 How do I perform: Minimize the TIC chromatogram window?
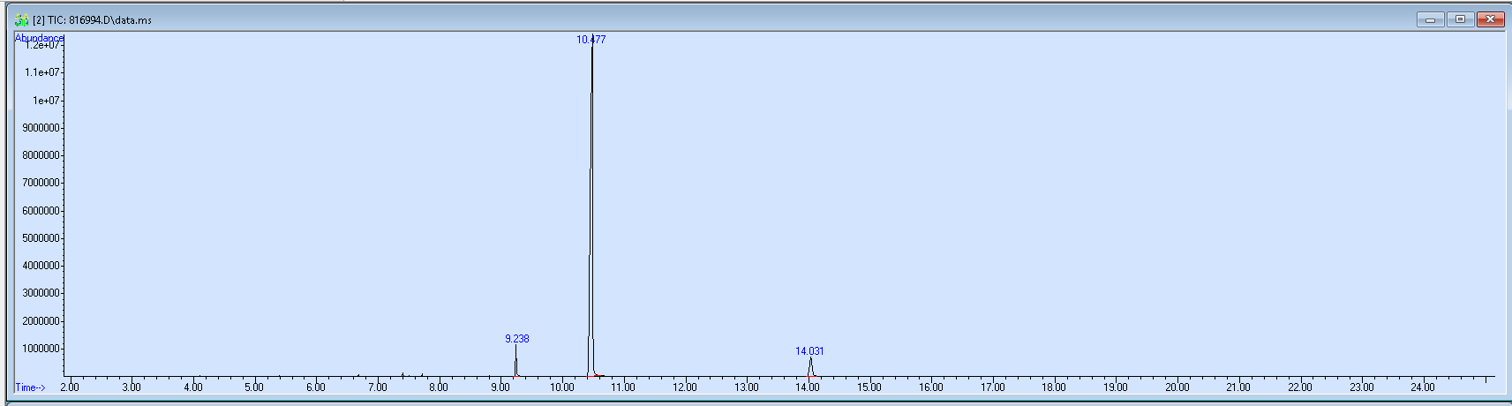(1430, 19)
